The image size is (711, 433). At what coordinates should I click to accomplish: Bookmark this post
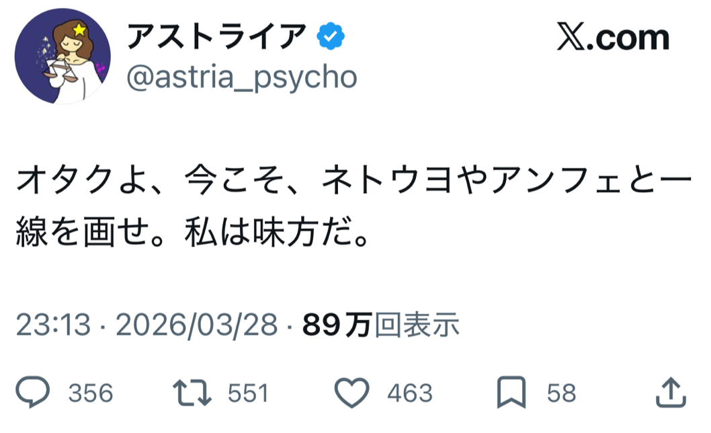point(511,393)
